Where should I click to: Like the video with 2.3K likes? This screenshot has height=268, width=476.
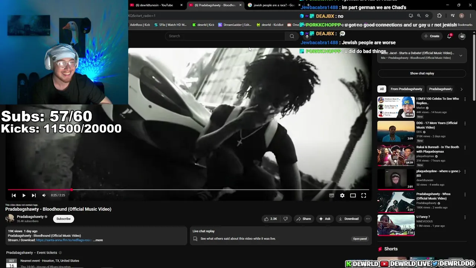[x=271, y=219]
